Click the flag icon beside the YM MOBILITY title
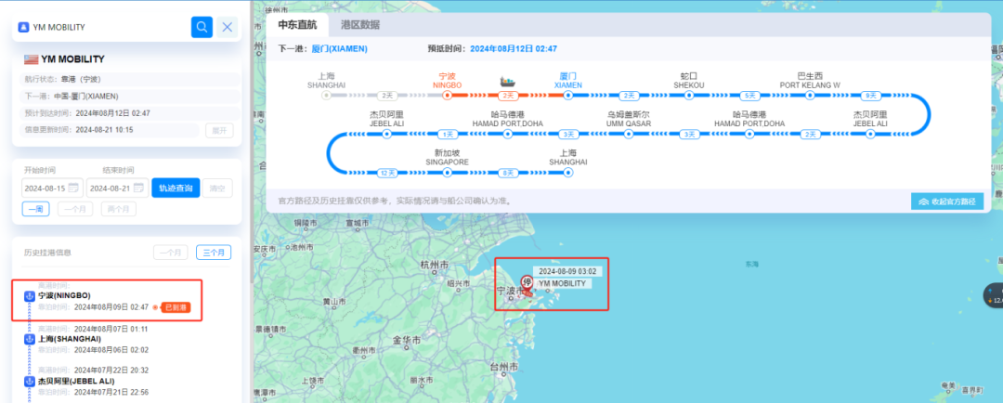 31,59
